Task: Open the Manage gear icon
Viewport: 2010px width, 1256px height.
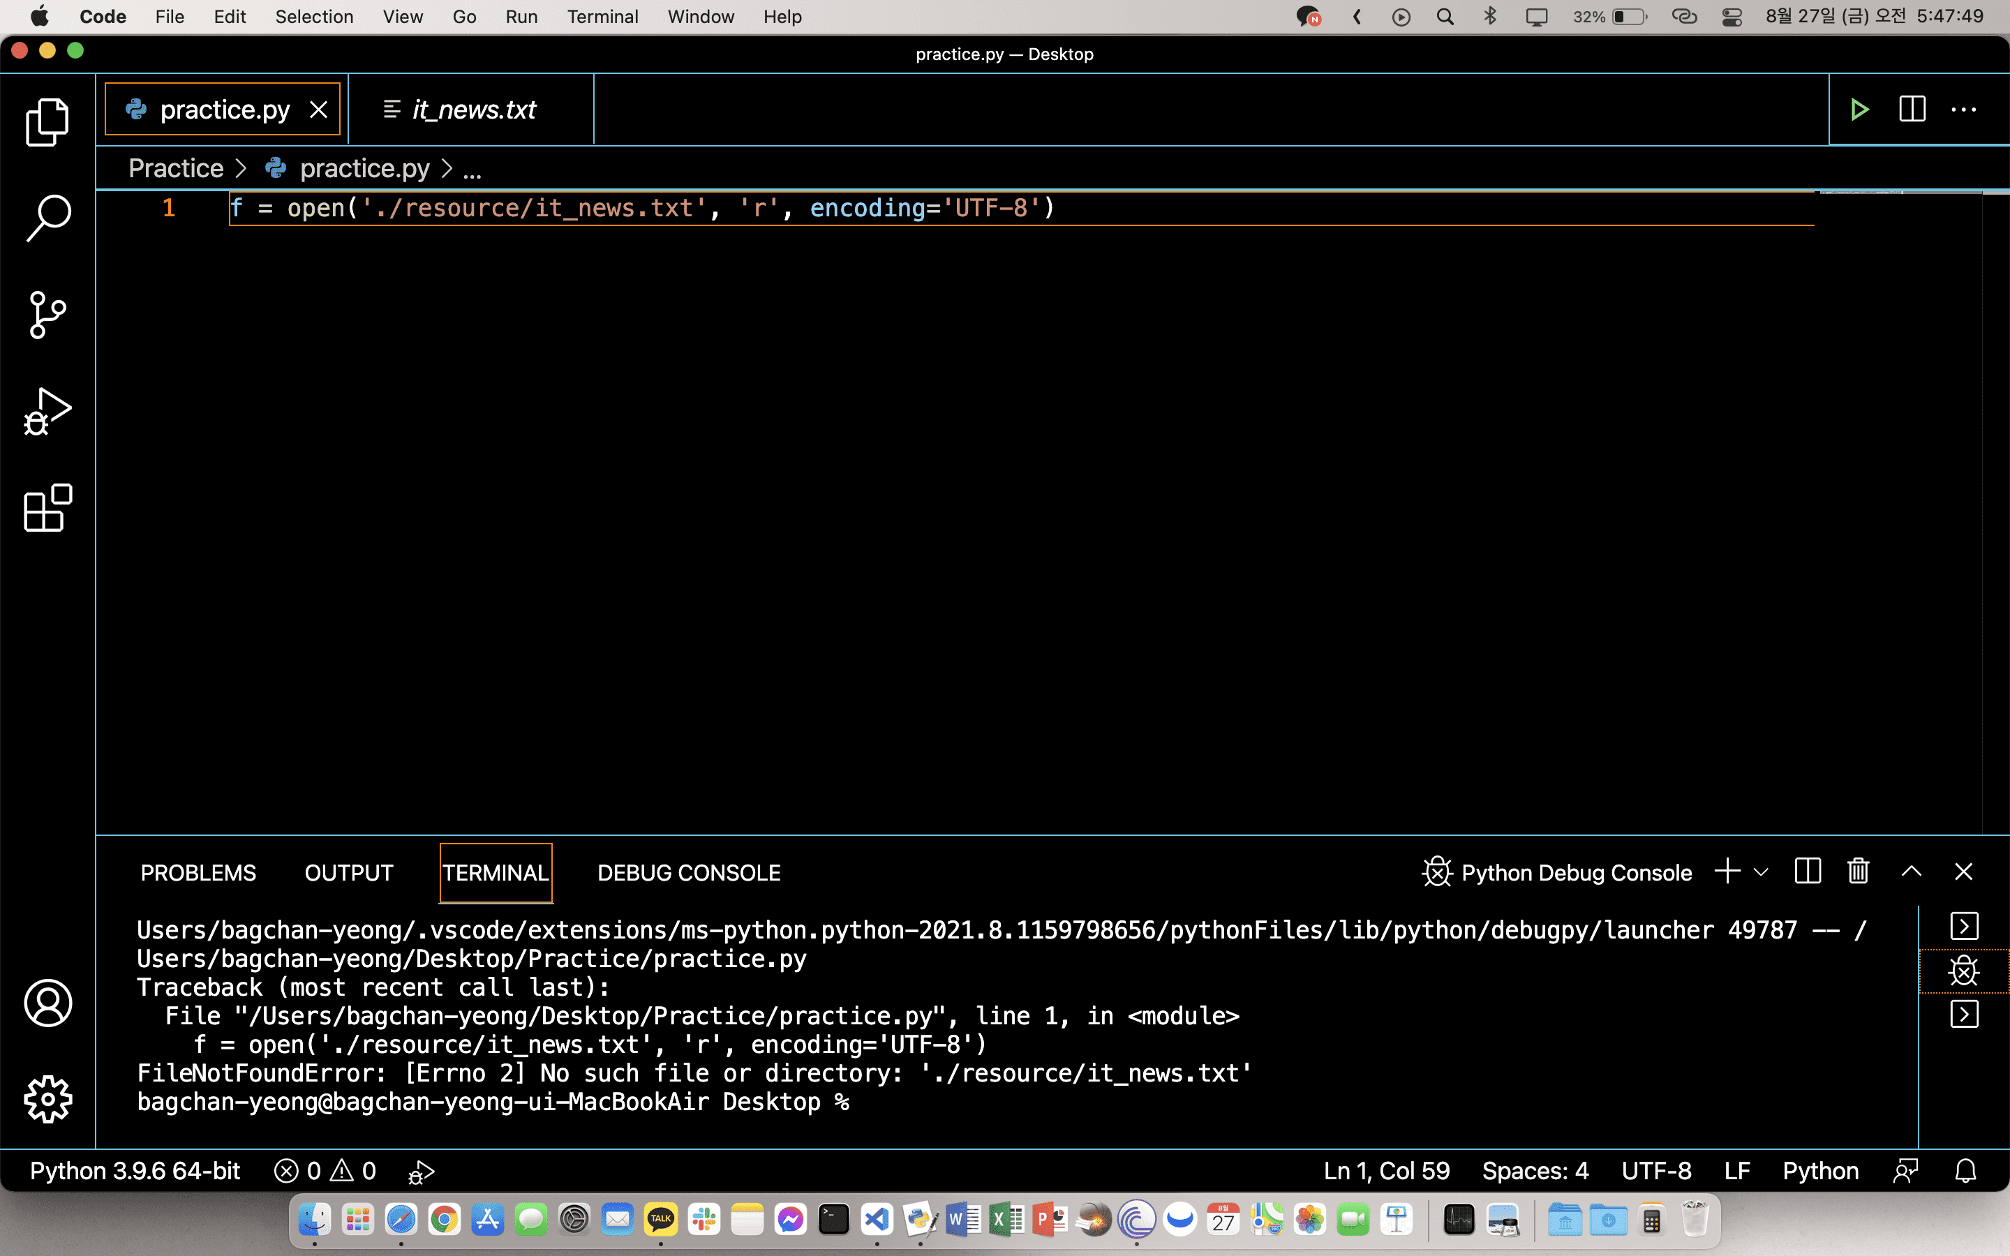Action: 47,1099
